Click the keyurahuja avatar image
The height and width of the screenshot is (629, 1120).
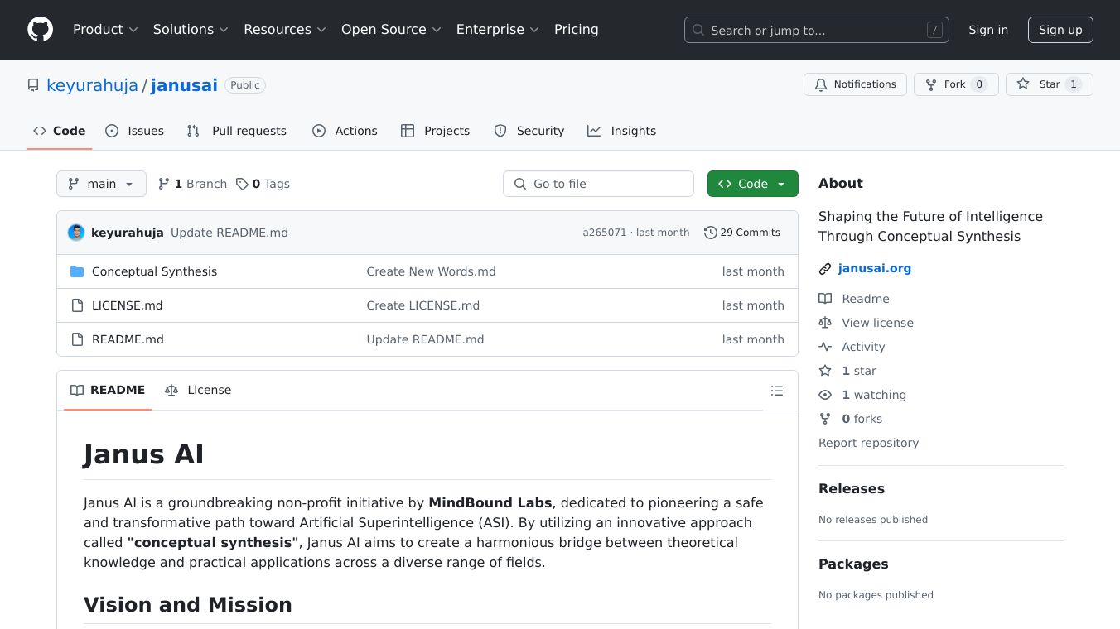click(x=76, y=233)
